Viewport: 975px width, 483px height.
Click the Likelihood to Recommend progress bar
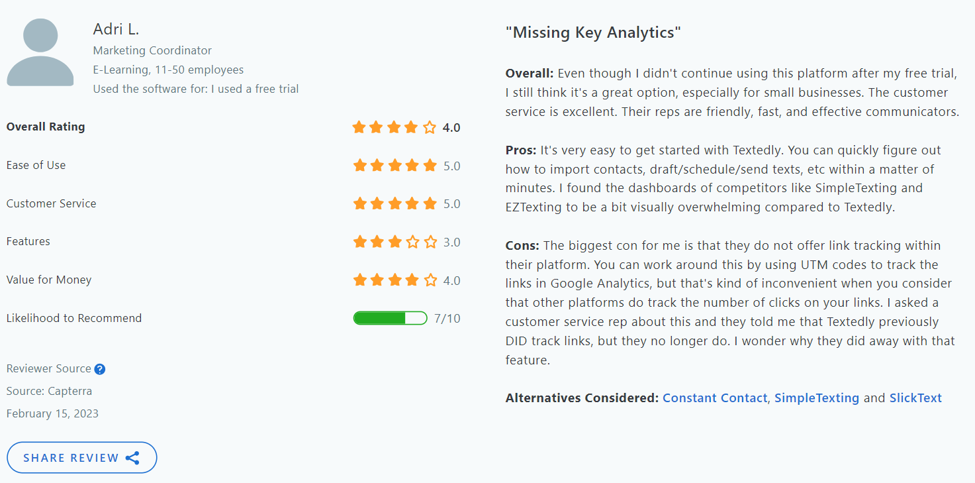point(391,318)
